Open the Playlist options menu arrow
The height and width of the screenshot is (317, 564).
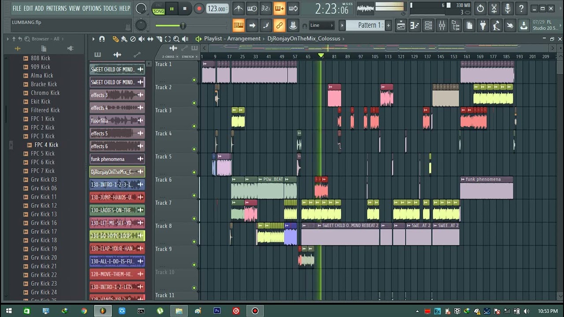click(x=93, y=39)
